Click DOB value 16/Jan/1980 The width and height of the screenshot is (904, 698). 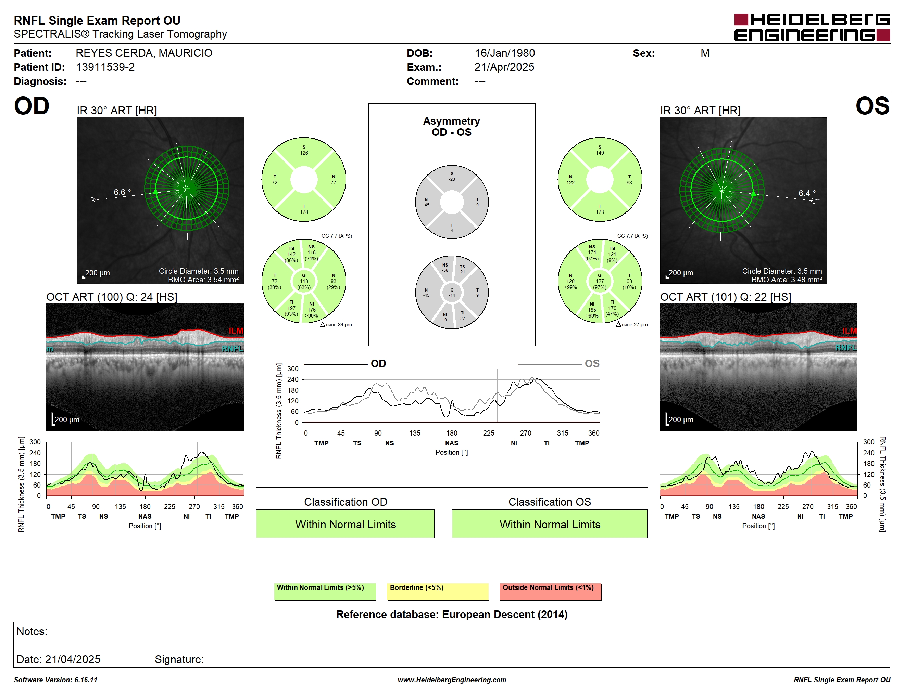click(505, 53)
